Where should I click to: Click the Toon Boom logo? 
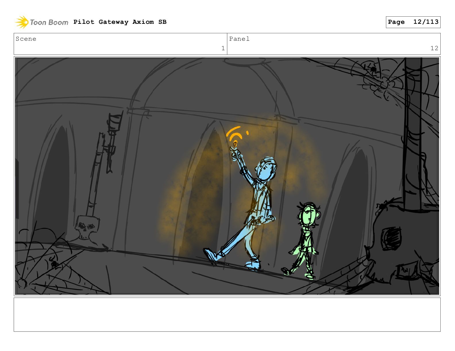(41, 22)
